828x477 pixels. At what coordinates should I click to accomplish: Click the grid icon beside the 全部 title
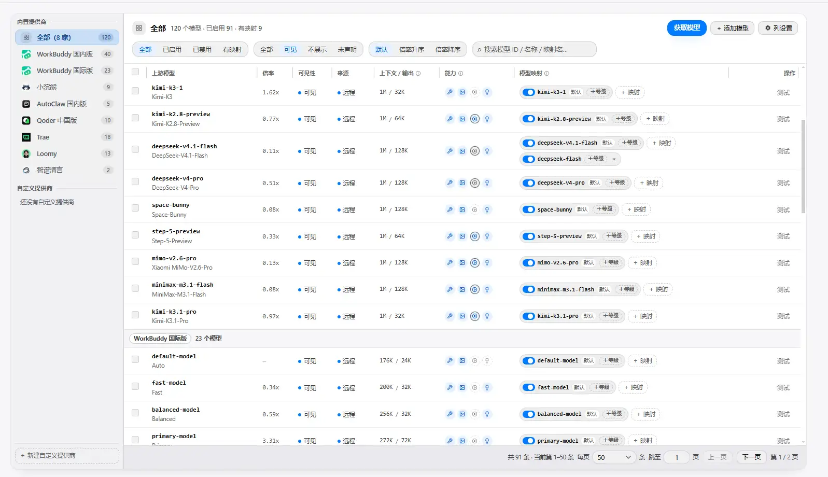pos(139,28)
